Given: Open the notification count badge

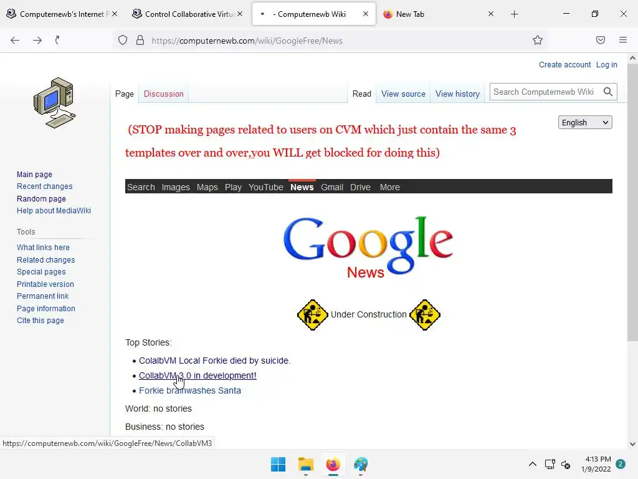Looking at the screenshot, I should [621, 464].
